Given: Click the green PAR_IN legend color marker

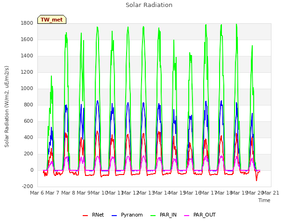Looking at the screenshot, I should point(153,216).
